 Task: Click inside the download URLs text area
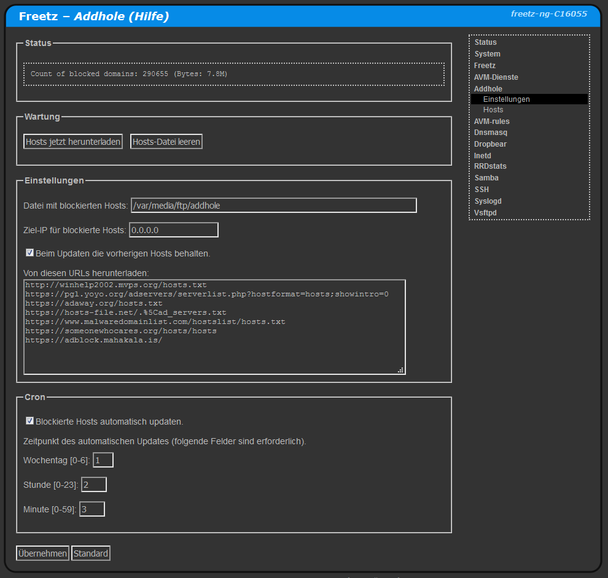pyautogui.click(x=214, y=326)
